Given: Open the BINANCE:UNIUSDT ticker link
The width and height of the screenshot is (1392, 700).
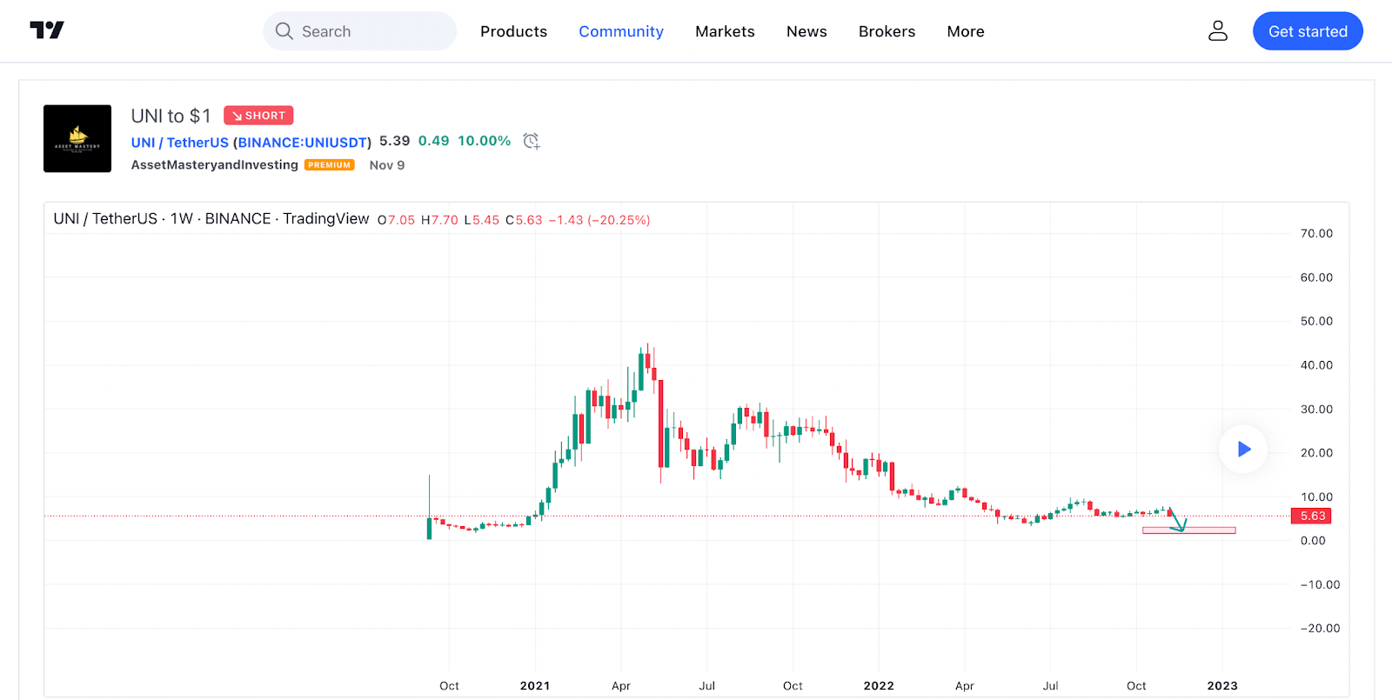Looking at the screenshot, I should tap(302, 143).
